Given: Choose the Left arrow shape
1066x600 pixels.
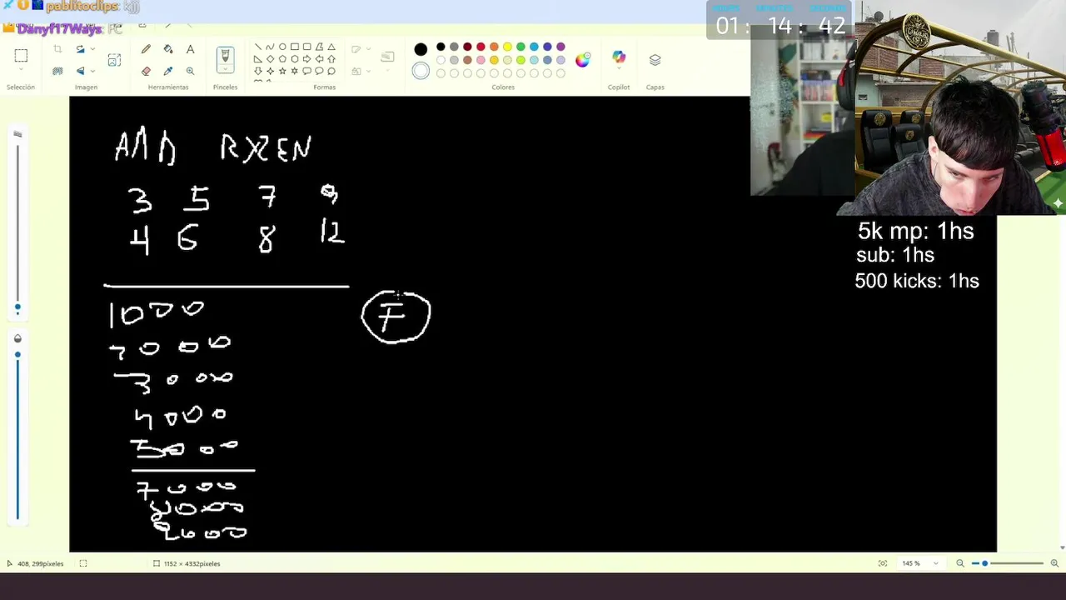Looking at the screenshot, I should click(x=319, y=59).
